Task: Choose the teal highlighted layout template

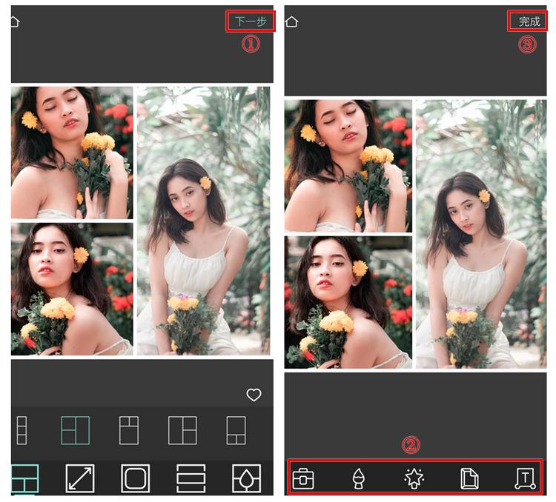Action: pos(75,430)
